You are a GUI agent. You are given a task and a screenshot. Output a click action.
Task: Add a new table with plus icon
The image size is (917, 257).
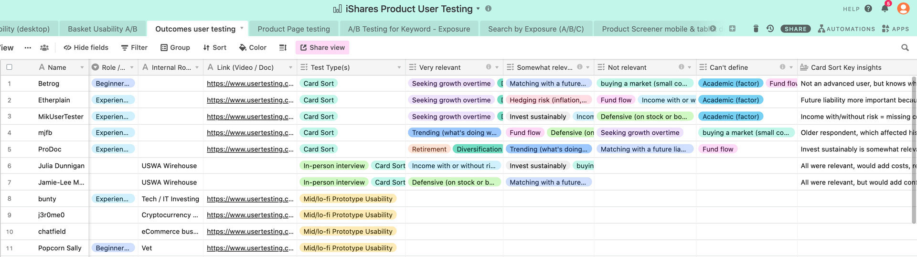pyautogui.click(x=732, y=29)
